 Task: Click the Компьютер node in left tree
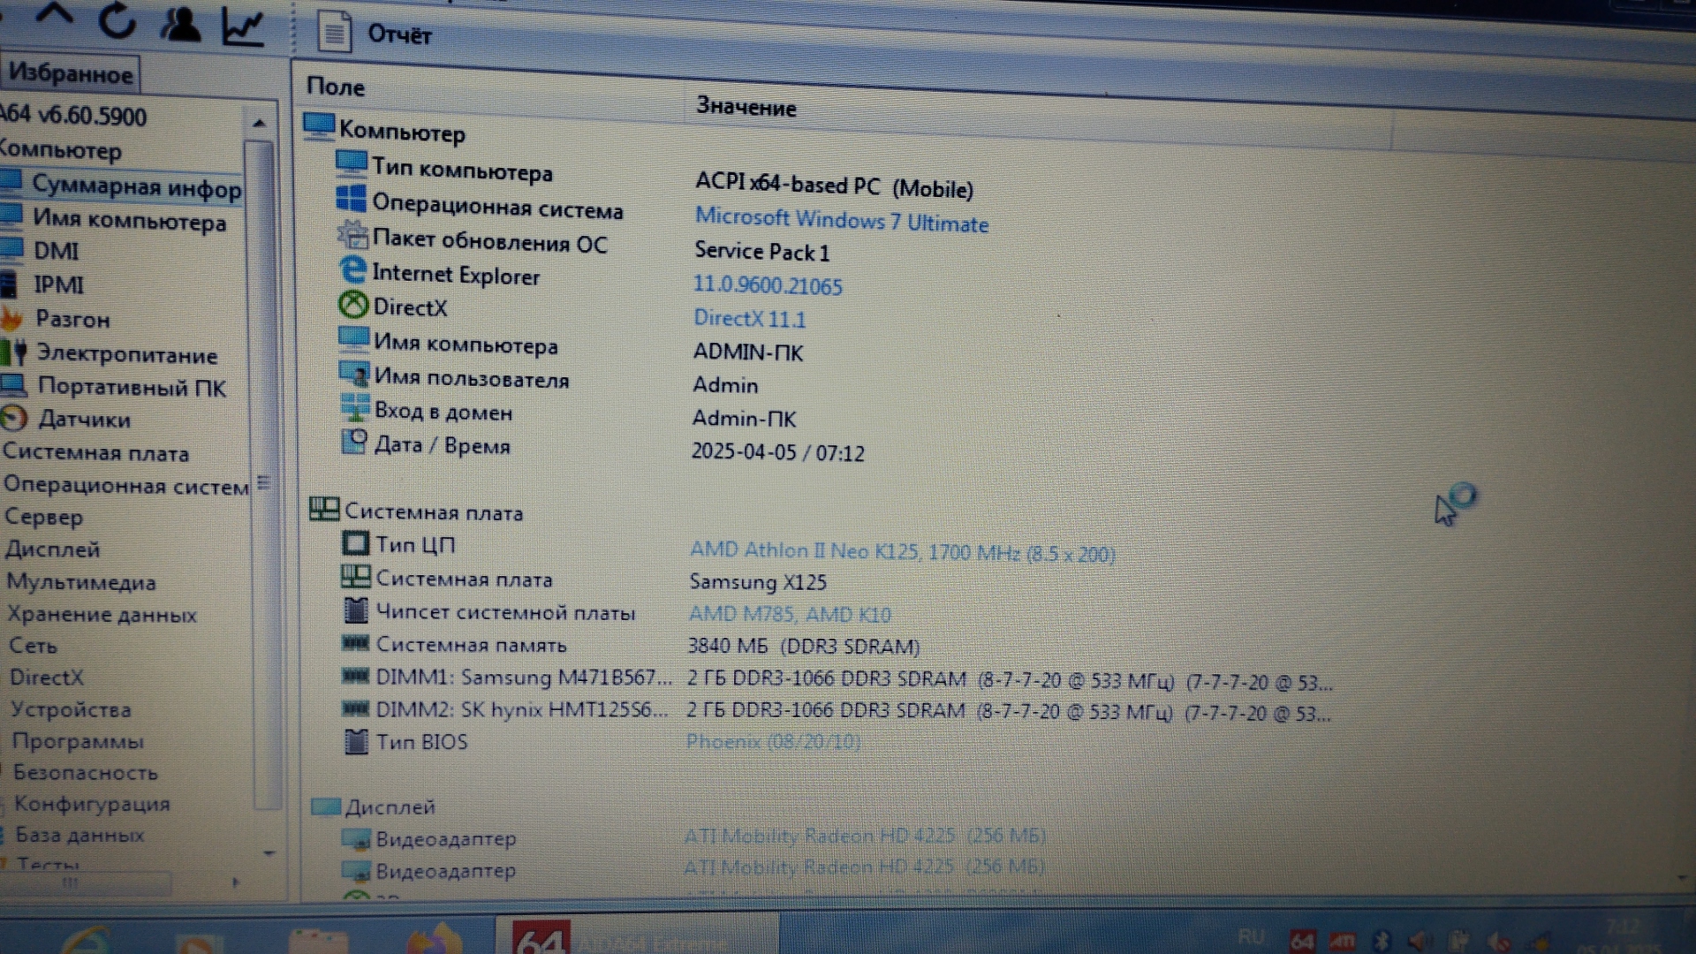(60, 149)
